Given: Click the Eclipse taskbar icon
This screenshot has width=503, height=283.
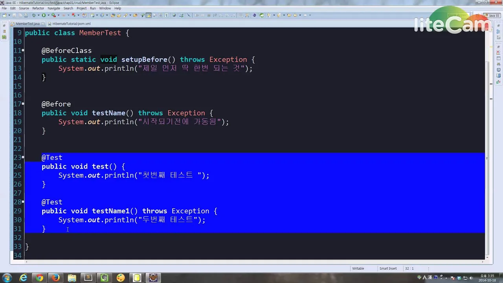Looking at the screenshot, I should 153,278.
